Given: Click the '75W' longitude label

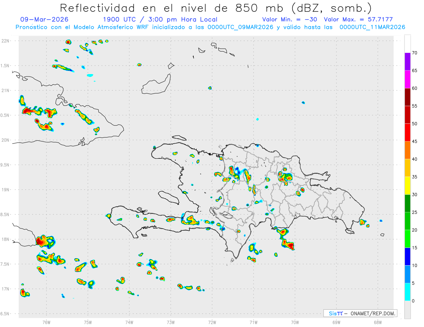Looking at the screenshot, I should click(x=88, y=322).
